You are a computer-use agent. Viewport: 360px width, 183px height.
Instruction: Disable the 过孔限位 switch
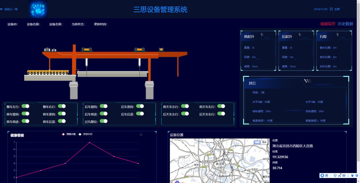(x=104, y=121)
